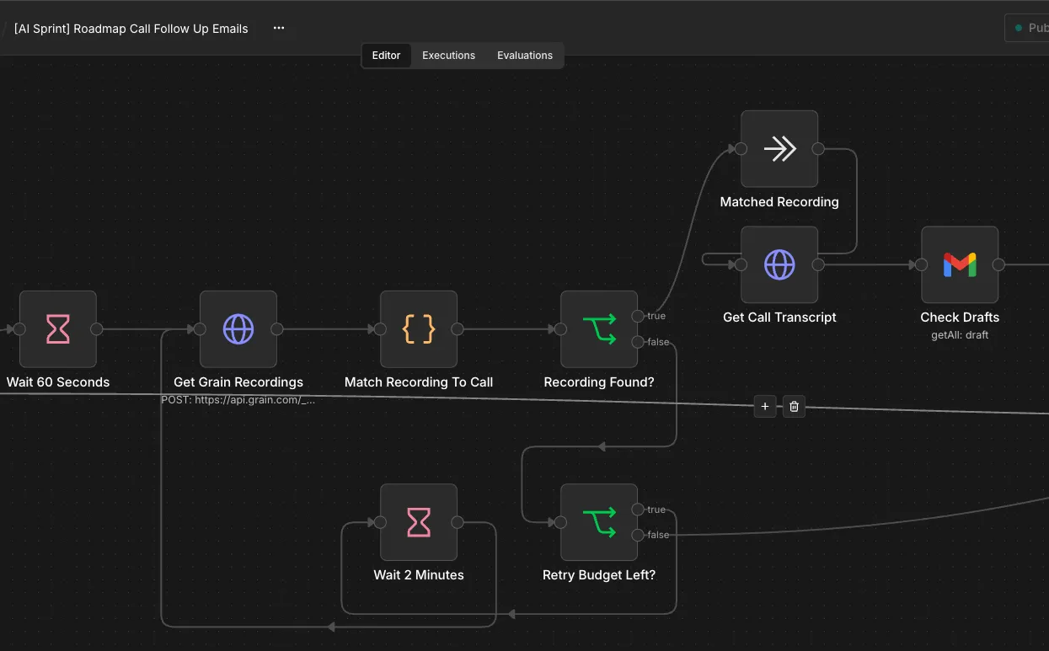Click the 'Wait 2 Minutes' node label
The image size is (1049, 651).
click(x=419, y=575)
